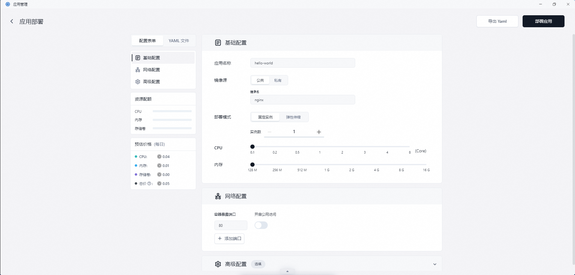Click the 应用部署 page title
This screenshot has width=575, height=275.
(x=31, y=22)
